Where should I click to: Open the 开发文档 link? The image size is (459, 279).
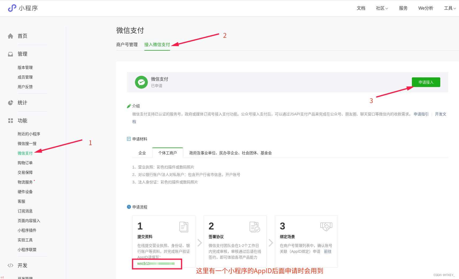(441, 114)
